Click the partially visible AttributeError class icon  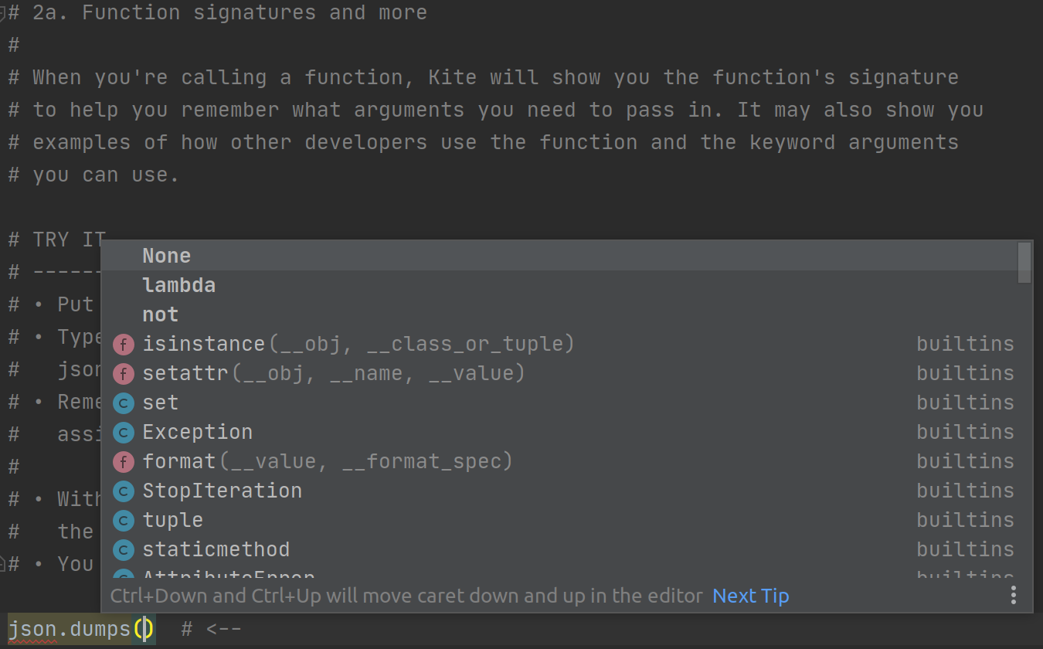[124, 577]
